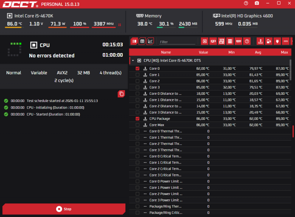Collapse the CPU [#0] Intel Core i5-4670K group

point(133,60)
